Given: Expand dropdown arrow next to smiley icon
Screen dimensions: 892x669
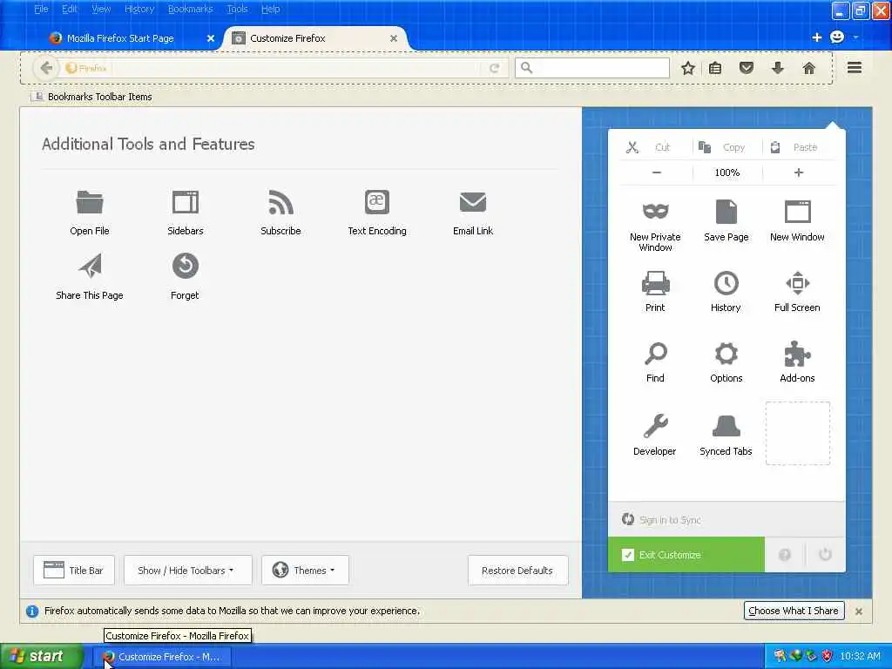Looking at the screenshot, I should tap(855, 37).
